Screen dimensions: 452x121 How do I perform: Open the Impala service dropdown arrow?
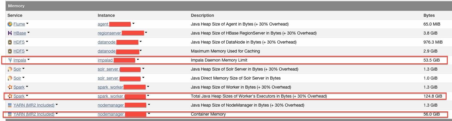(28, 60)
